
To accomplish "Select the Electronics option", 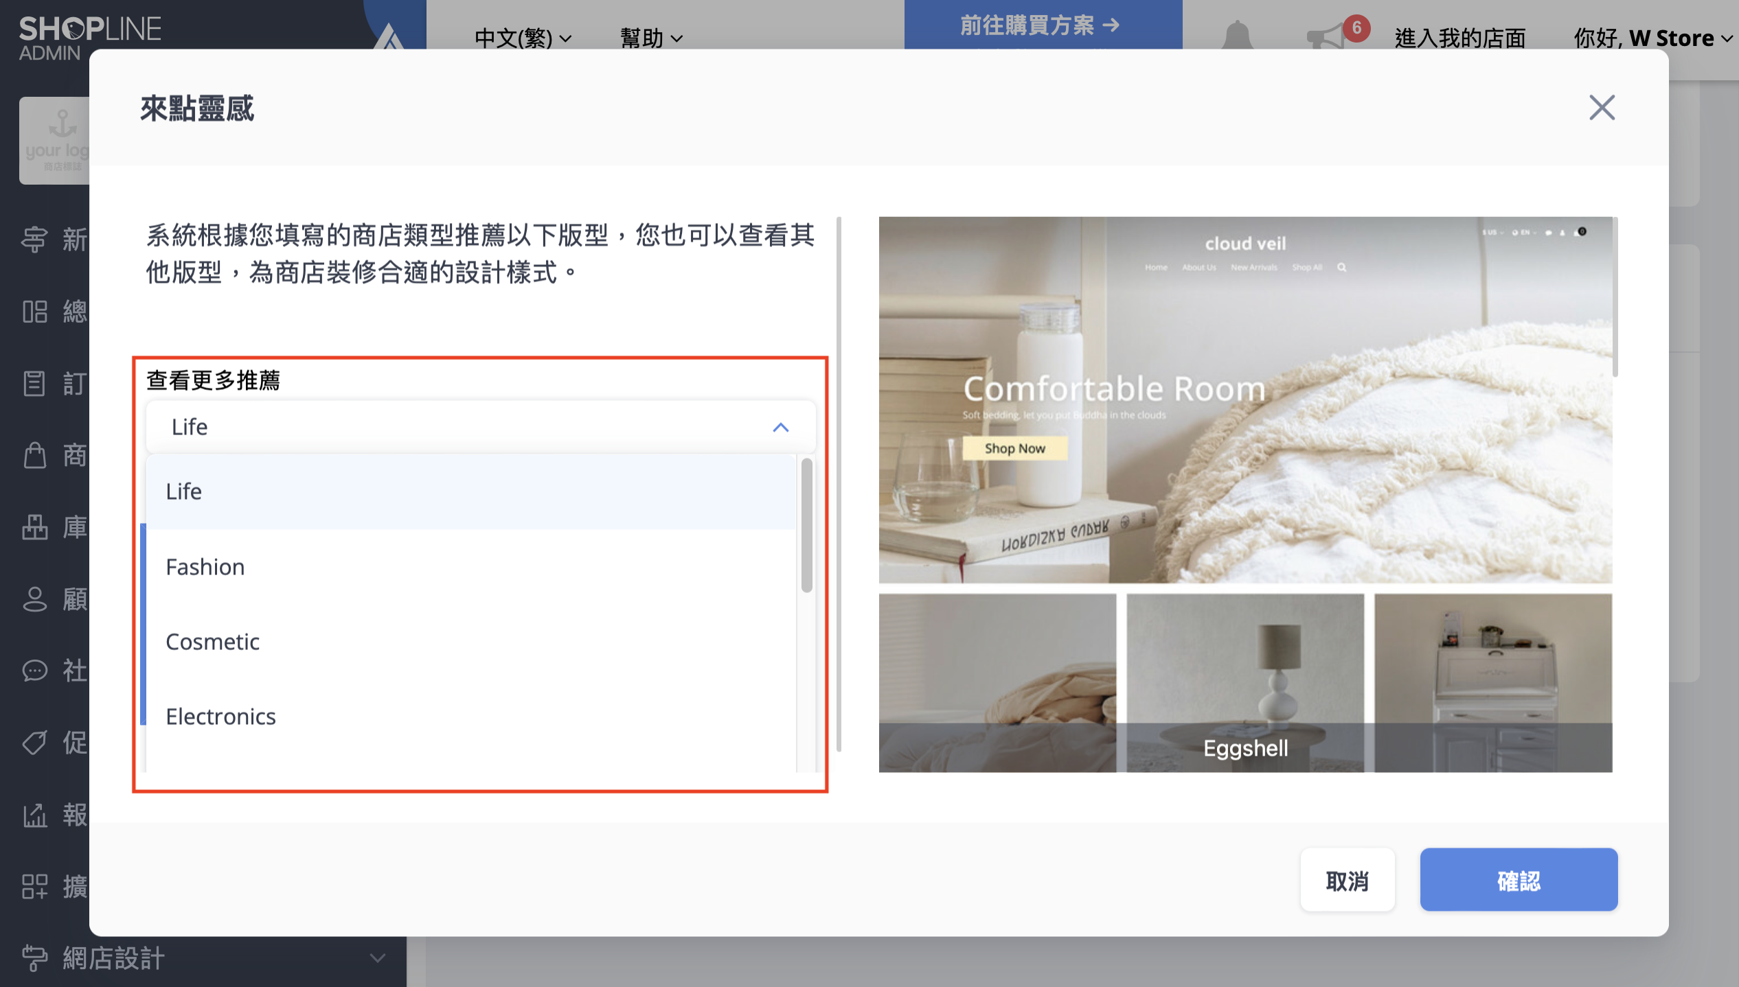I will [470, 717].
